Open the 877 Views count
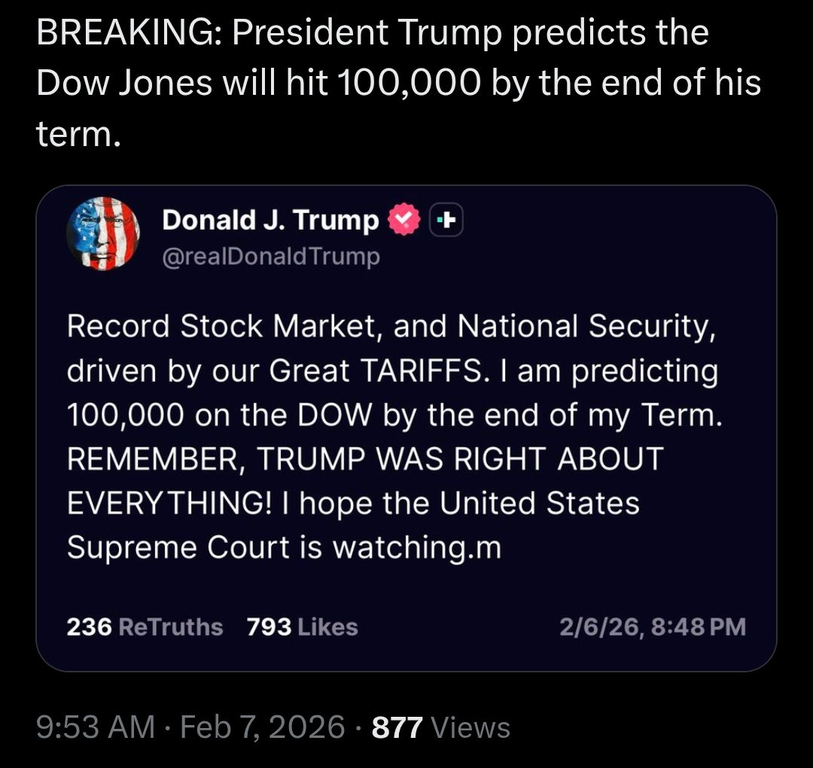The image size is (813, 768). 441,727
